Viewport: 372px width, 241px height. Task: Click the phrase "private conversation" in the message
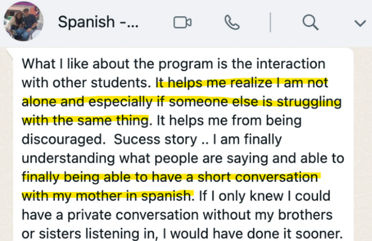coord(133,215)
